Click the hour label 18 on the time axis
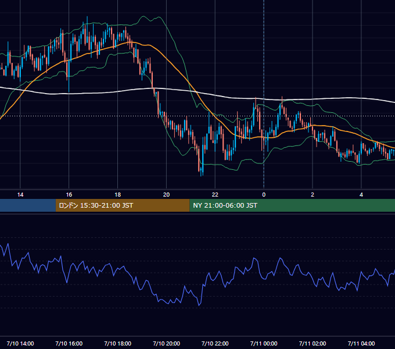 click(118, 195)
